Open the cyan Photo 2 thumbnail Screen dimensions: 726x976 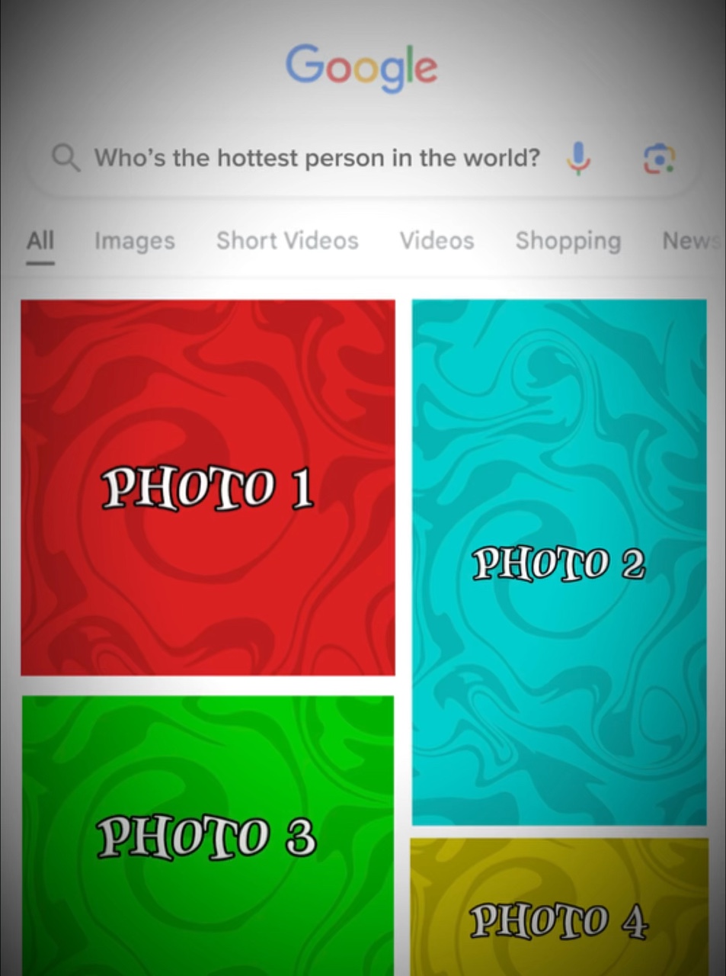[x=559, y=563]
